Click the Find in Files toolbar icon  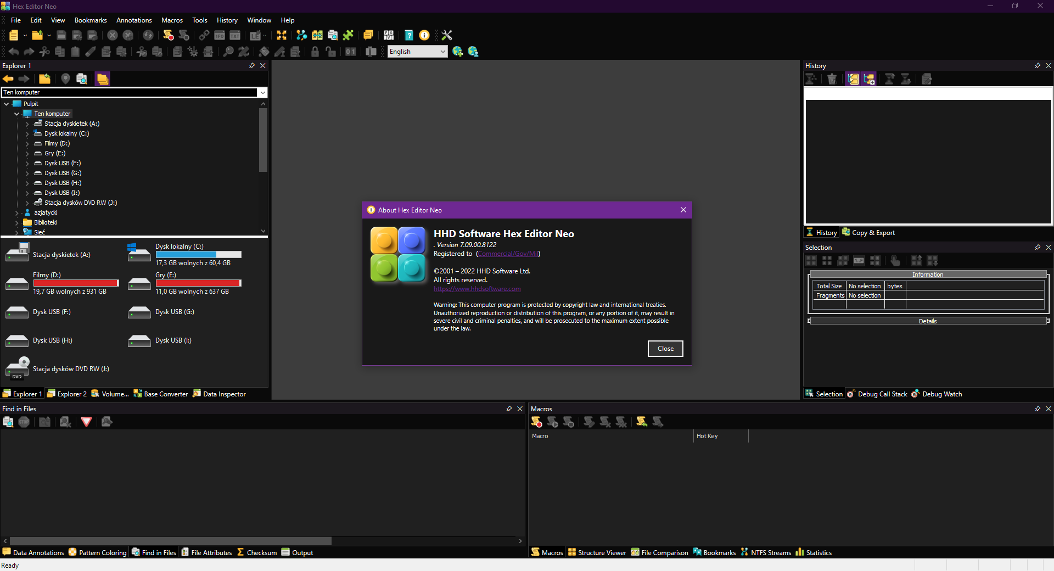333,35
